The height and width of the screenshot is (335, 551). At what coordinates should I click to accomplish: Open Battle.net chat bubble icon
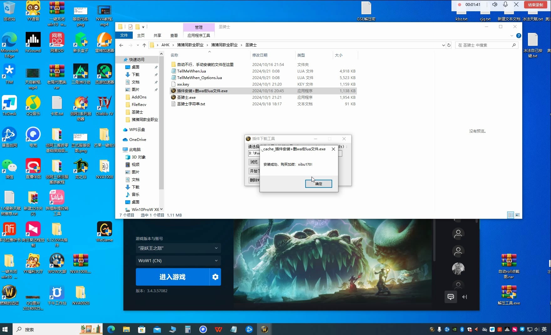coord(451,297)
